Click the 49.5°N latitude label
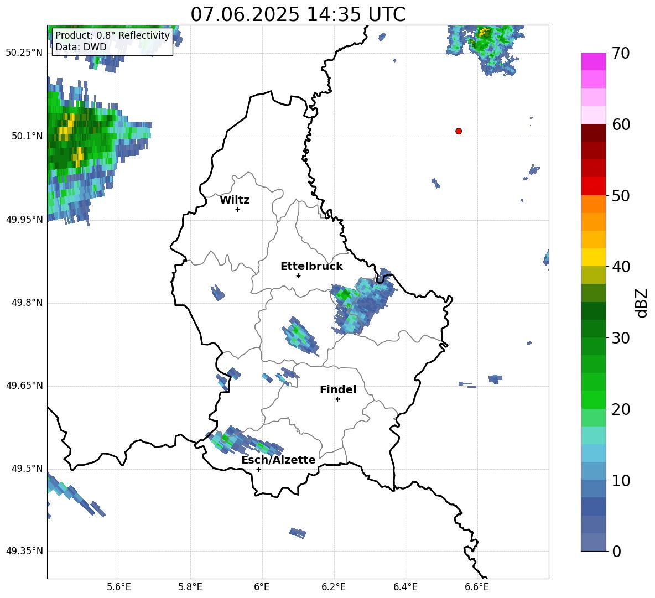 (27, 469)
